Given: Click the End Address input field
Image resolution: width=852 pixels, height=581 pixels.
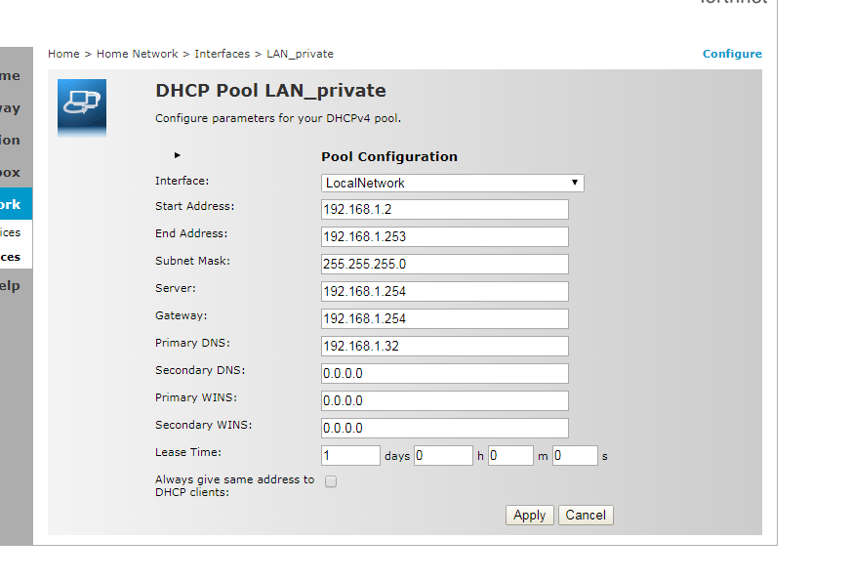Looking at the screenshot, I should tap(444, 236).
